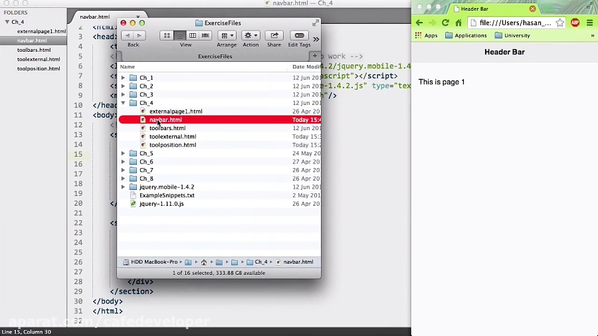Open the Adblock Plus extension
Image resolution: width=598 pixels, height=336 pixels.
575,23
